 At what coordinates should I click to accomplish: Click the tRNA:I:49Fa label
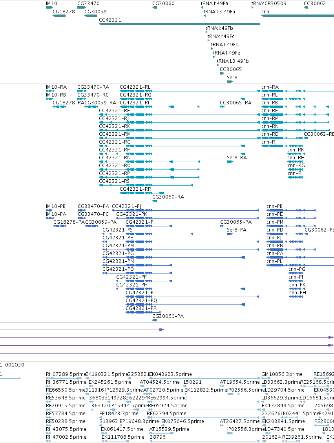(x=214, y=4)
